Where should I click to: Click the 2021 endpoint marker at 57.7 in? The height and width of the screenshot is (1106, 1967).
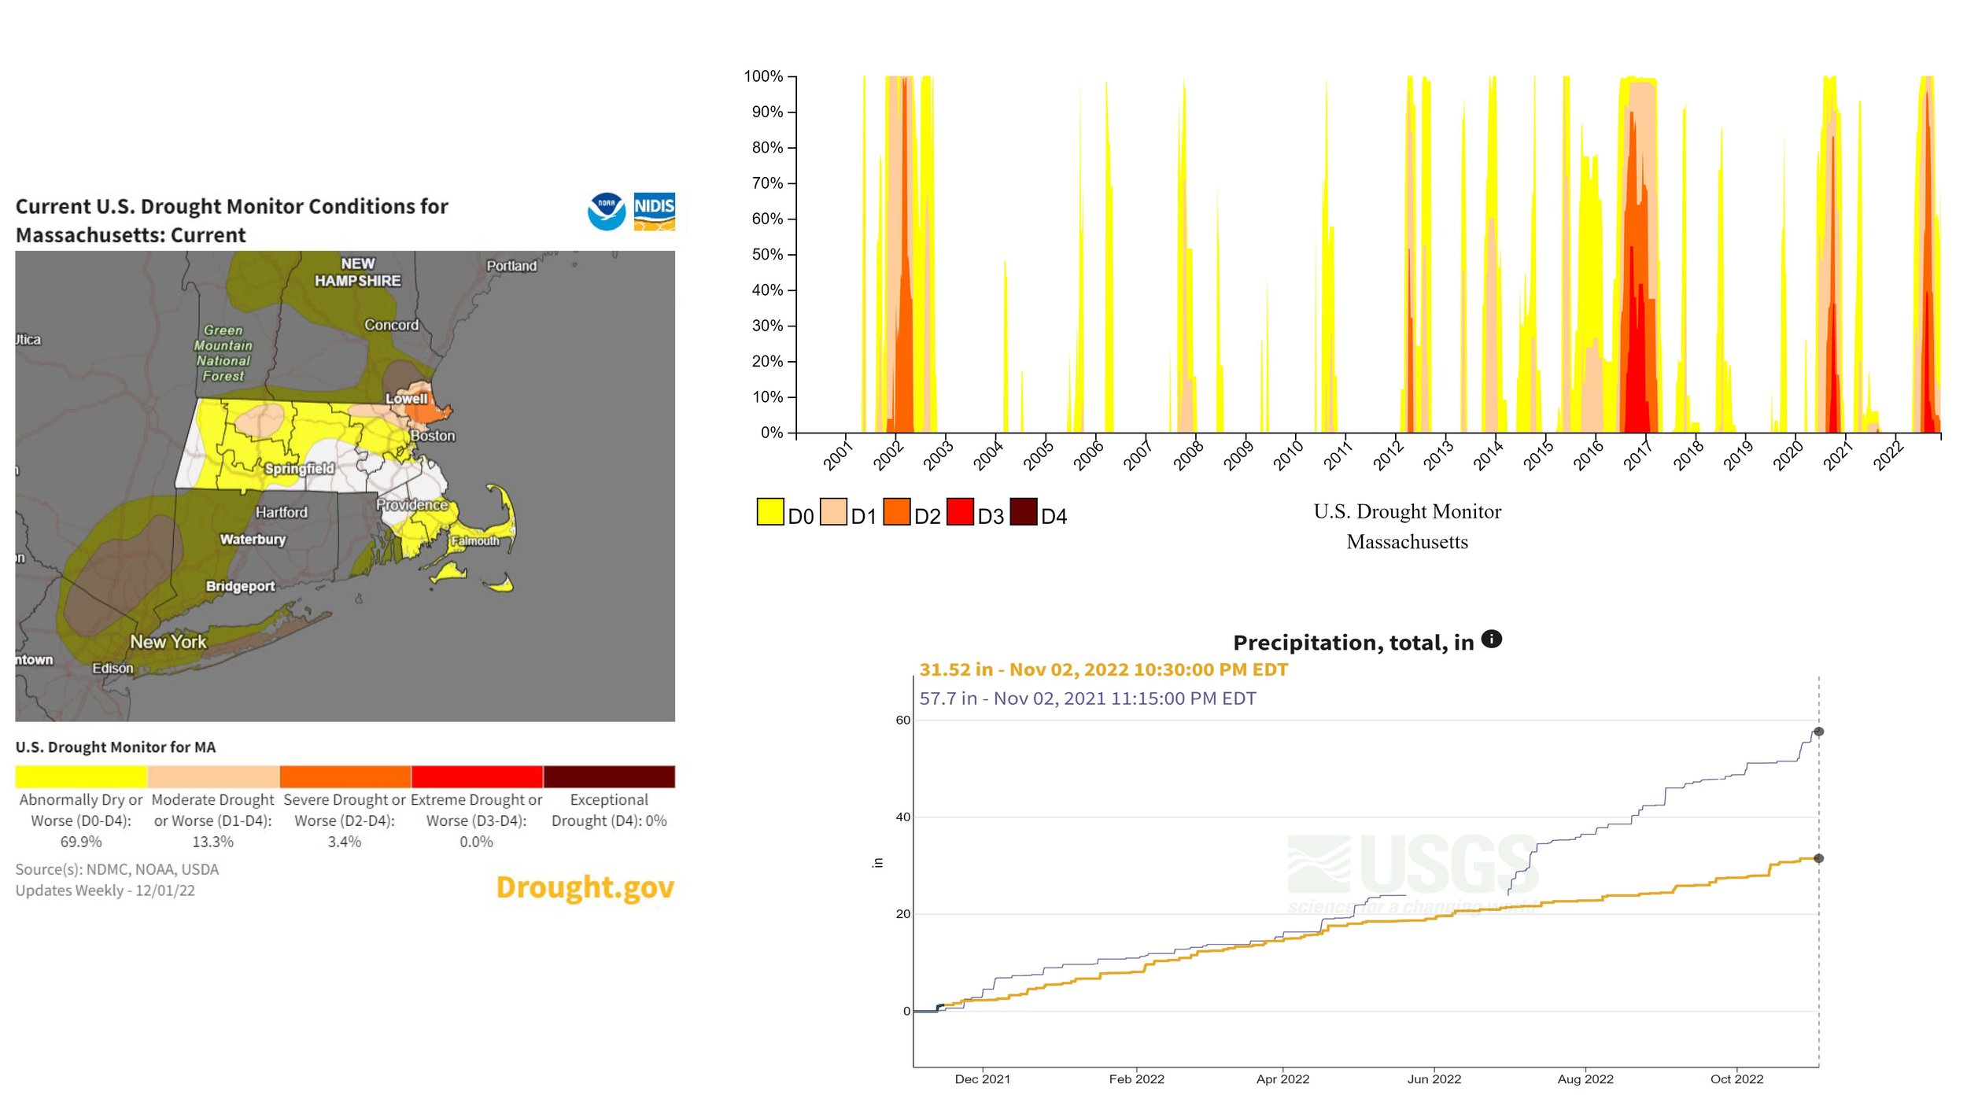[1818, 732]
